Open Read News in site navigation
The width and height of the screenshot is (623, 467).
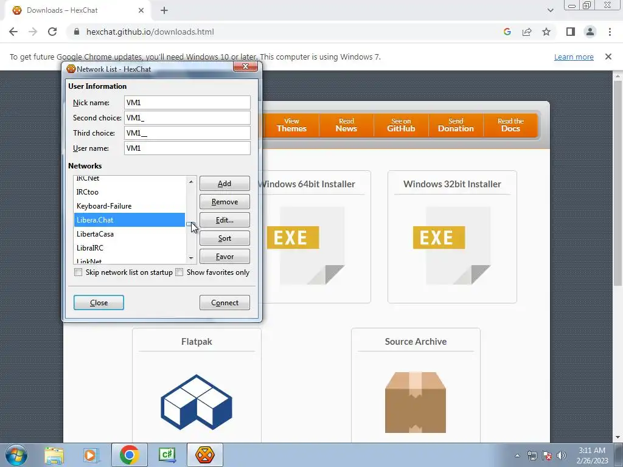(x=346, y=125)
